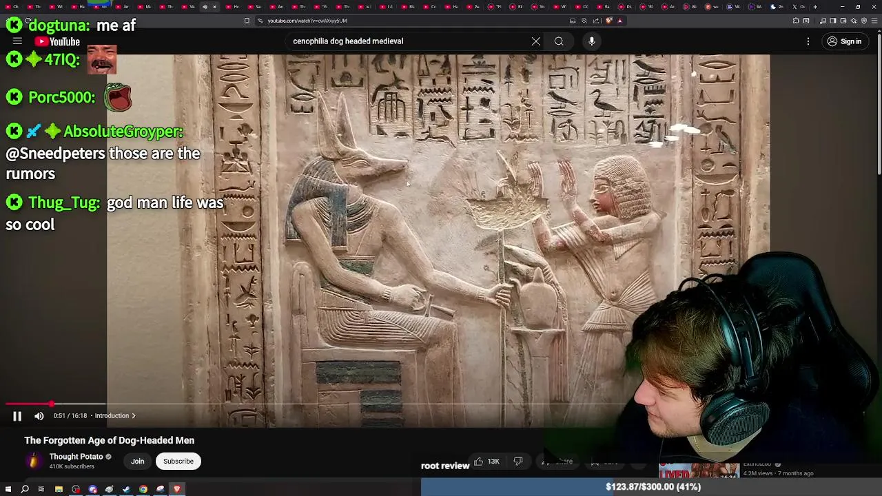The width and height of the screenshot is (882, 496).
Task: Click zoom magnifier icon in address bar
Action: tap(584, 21)
